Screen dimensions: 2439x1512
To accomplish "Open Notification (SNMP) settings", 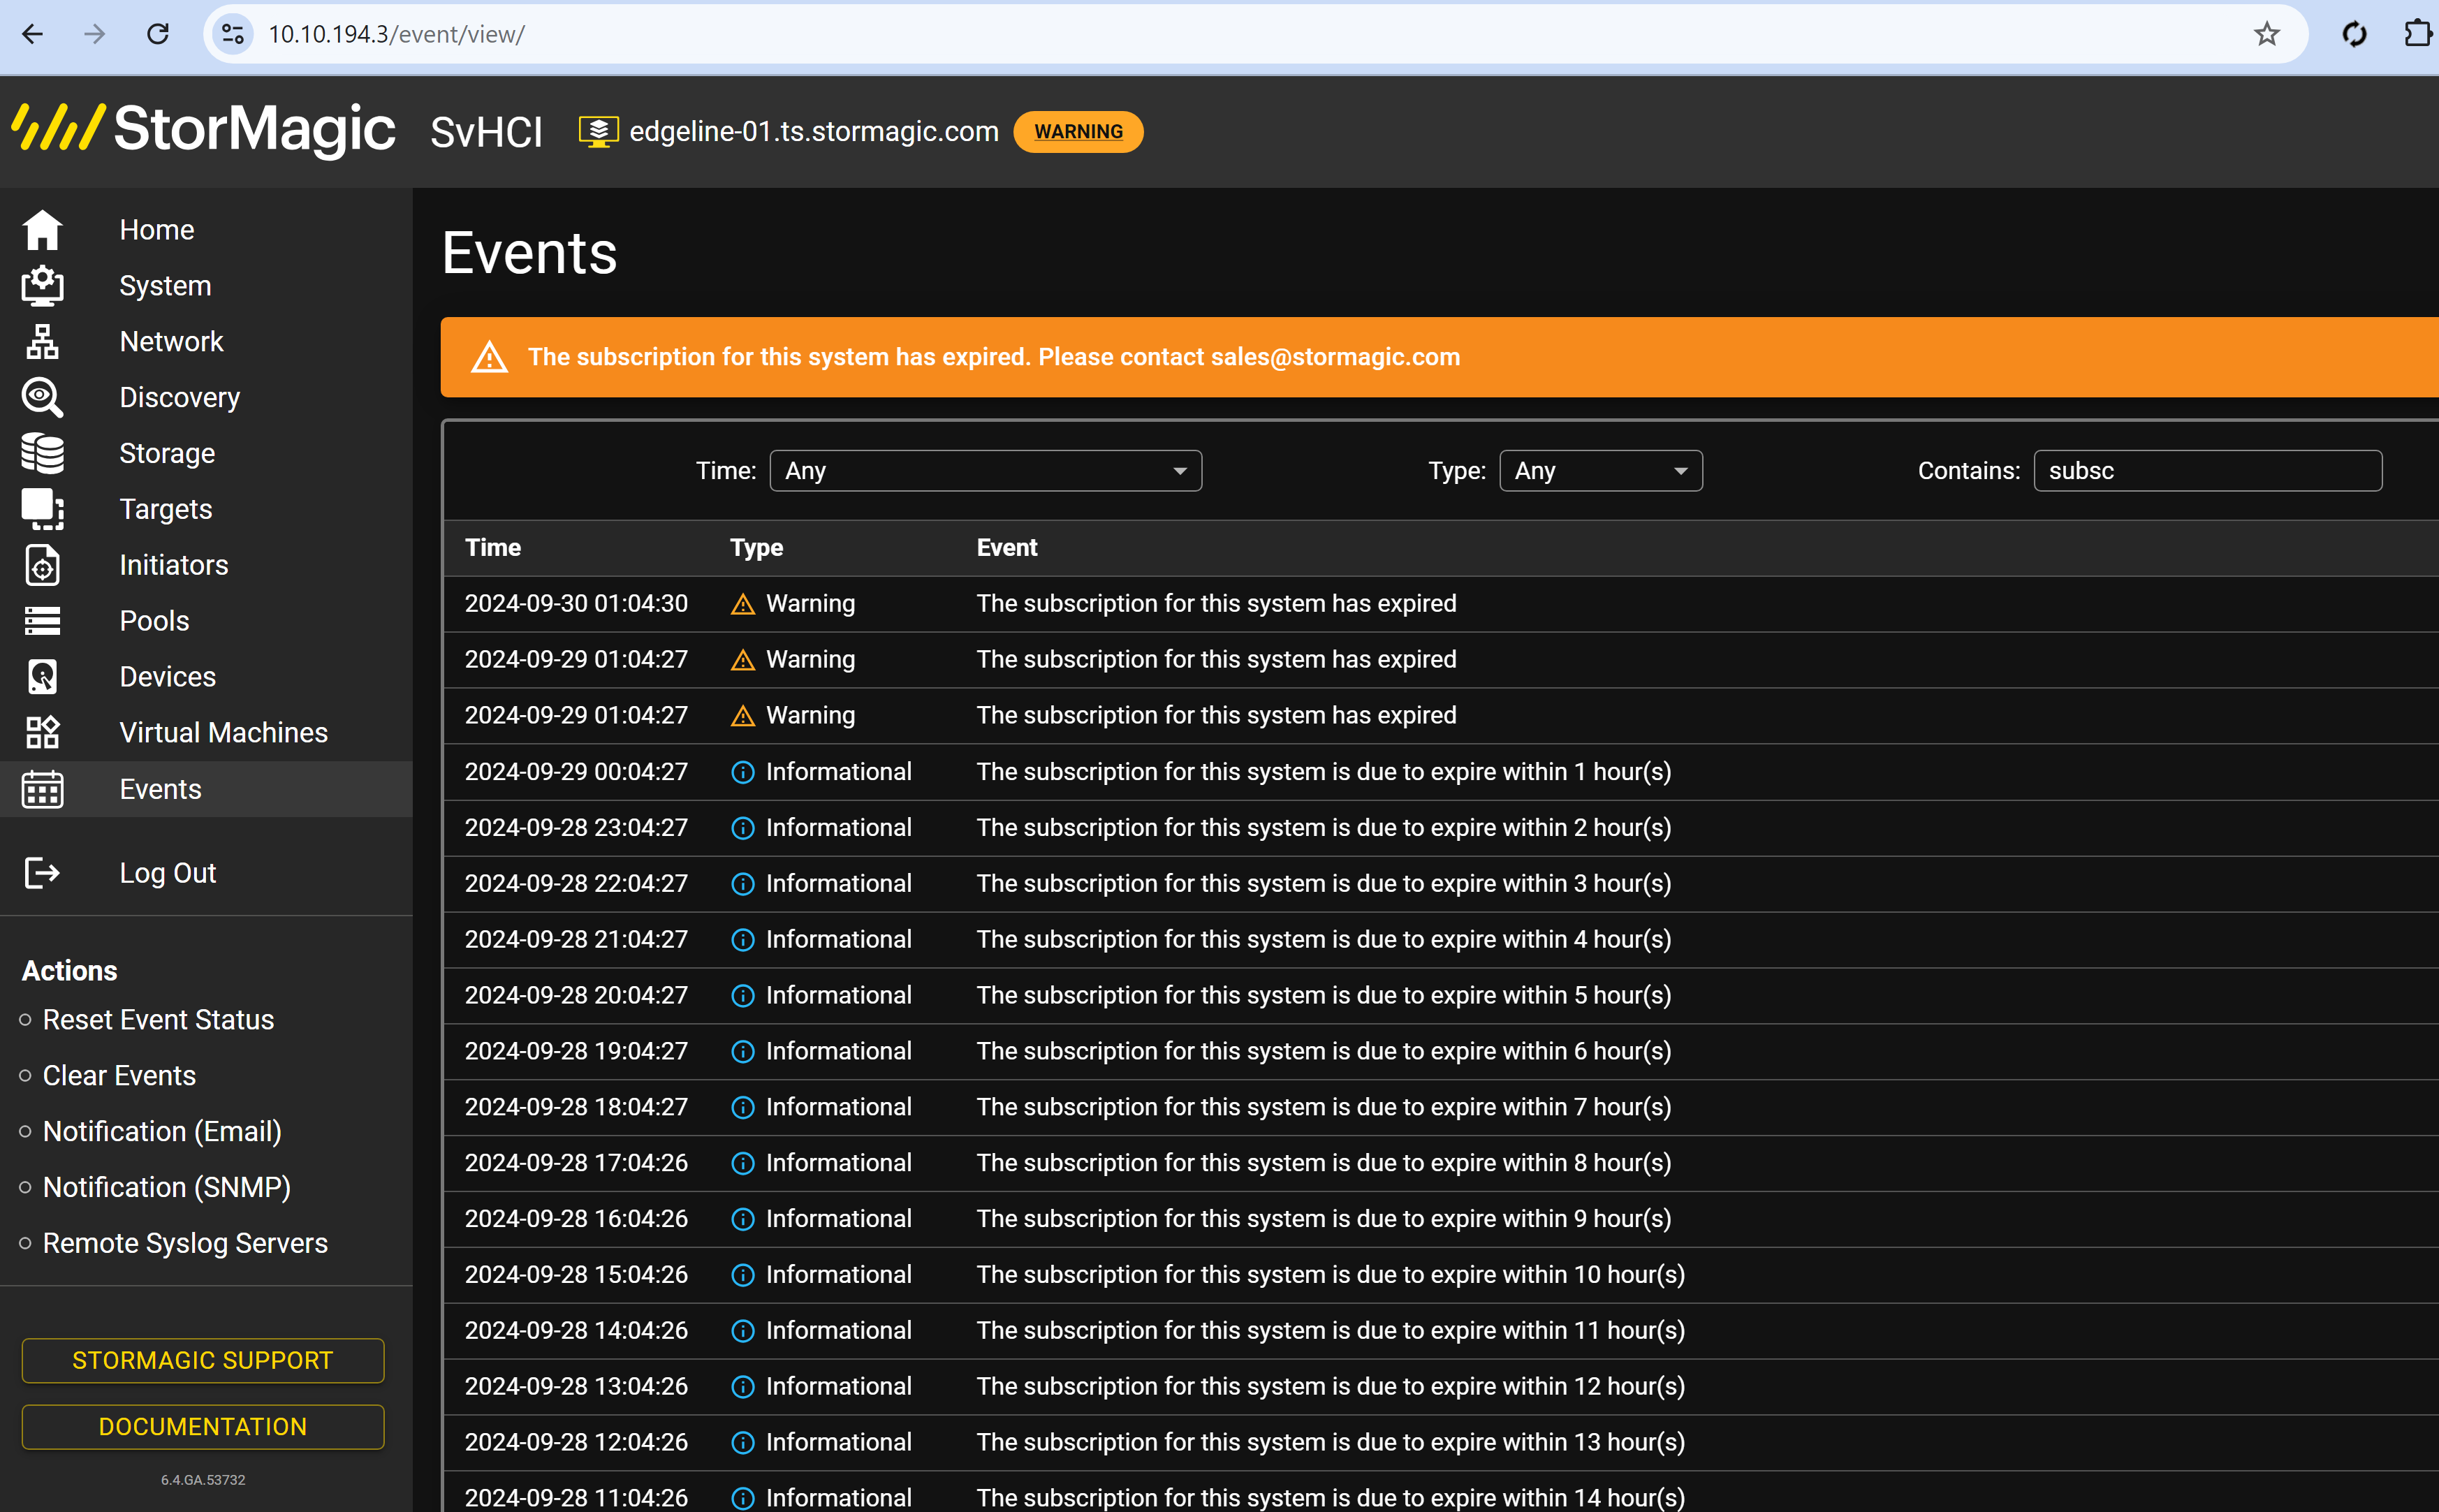I will pyautogui.click(x=167, y=1188).
